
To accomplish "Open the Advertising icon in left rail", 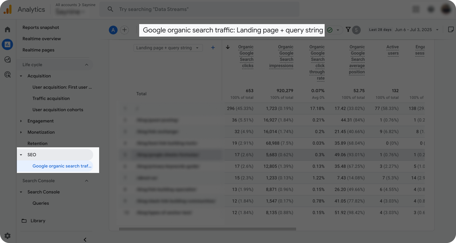I will [8, 74].
